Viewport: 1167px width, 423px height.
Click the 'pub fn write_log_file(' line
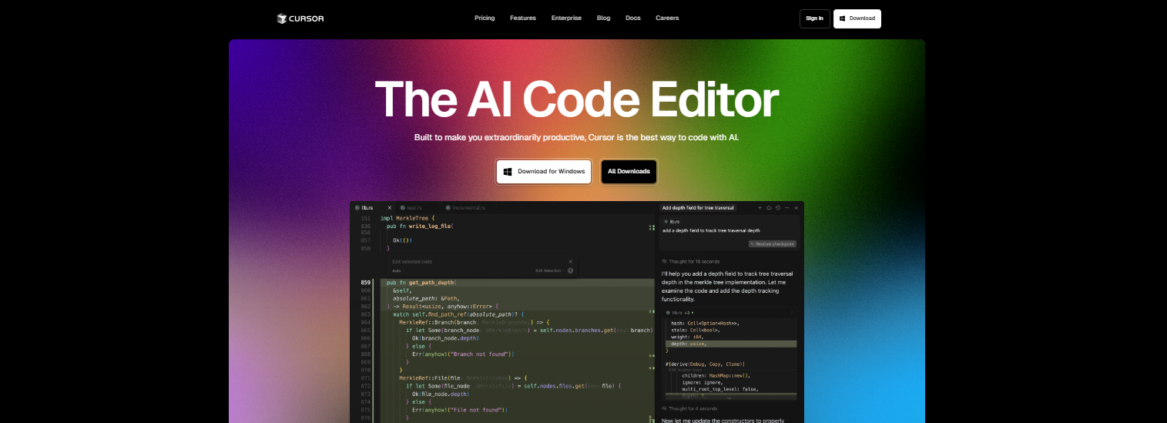(420, 227)
